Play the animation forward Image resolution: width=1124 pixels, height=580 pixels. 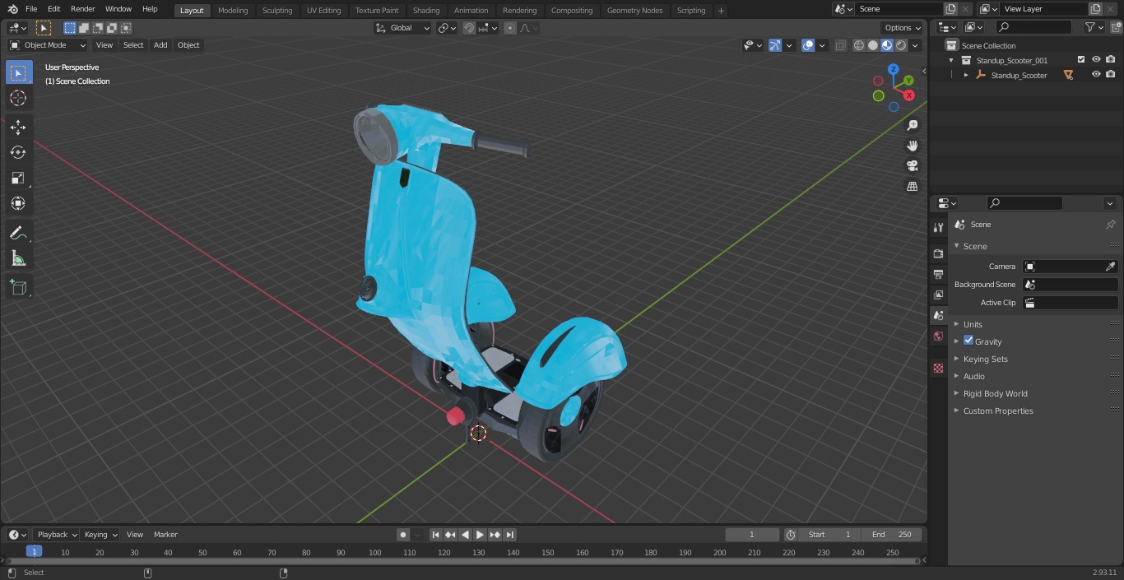(x=480, y=535)
